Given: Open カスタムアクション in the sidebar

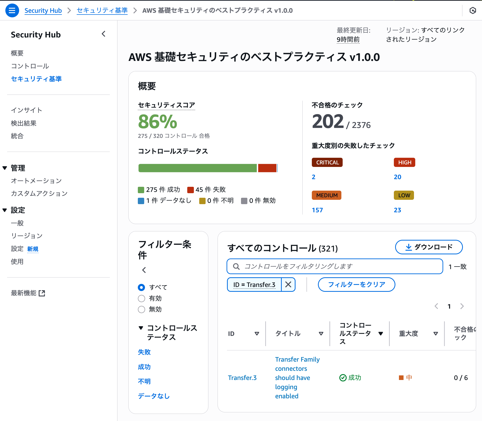Looking at the screenshot, I should coord(39,193).
